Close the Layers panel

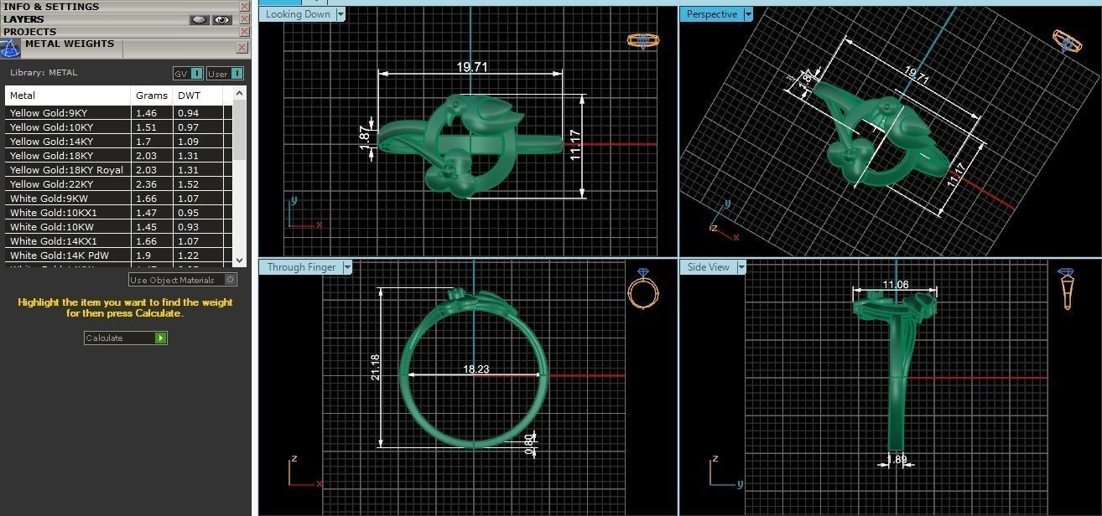[244, 19]
